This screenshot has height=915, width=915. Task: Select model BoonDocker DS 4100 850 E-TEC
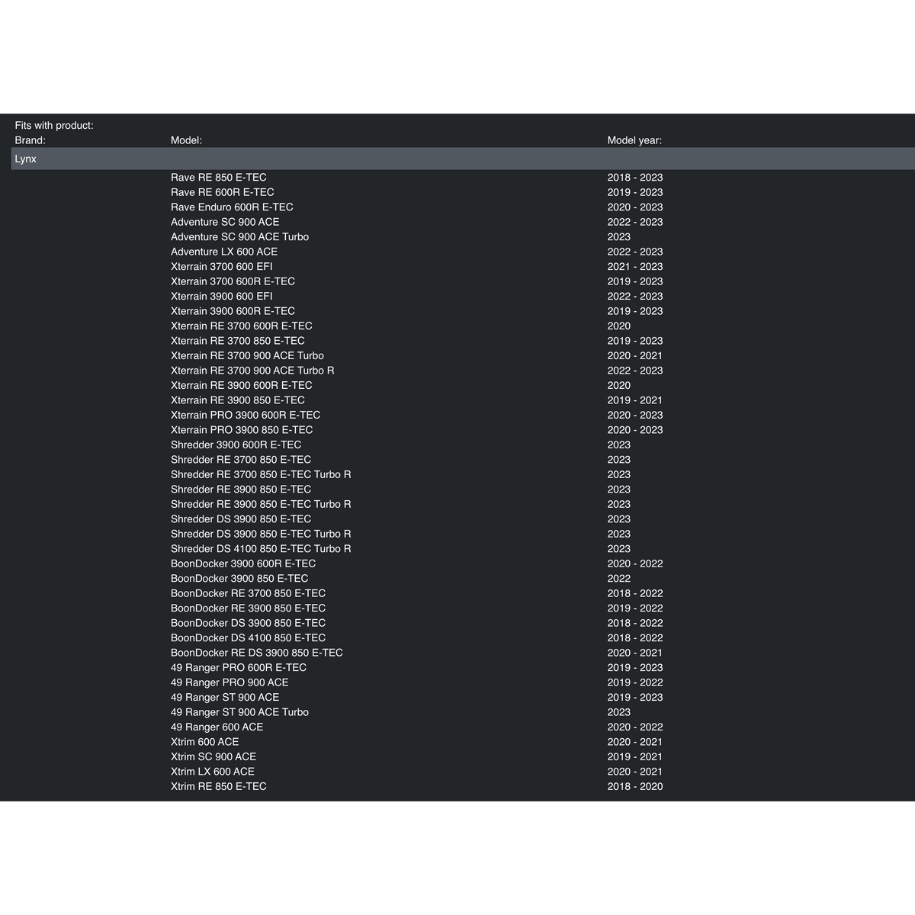click(248, 638)
